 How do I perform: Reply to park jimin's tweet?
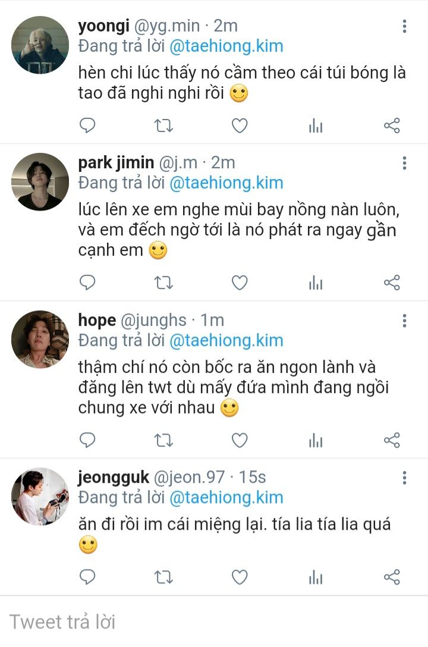tap(87, 282)
